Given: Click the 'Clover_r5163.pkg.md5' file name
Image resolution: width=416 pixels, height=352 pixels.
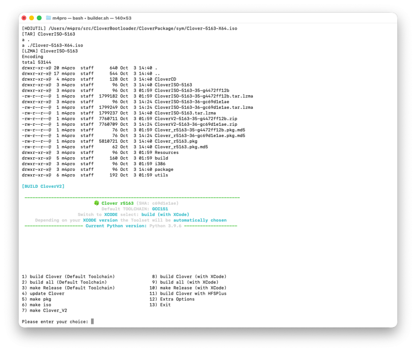Looking at the screenshot, I should [x=181, y=147].
